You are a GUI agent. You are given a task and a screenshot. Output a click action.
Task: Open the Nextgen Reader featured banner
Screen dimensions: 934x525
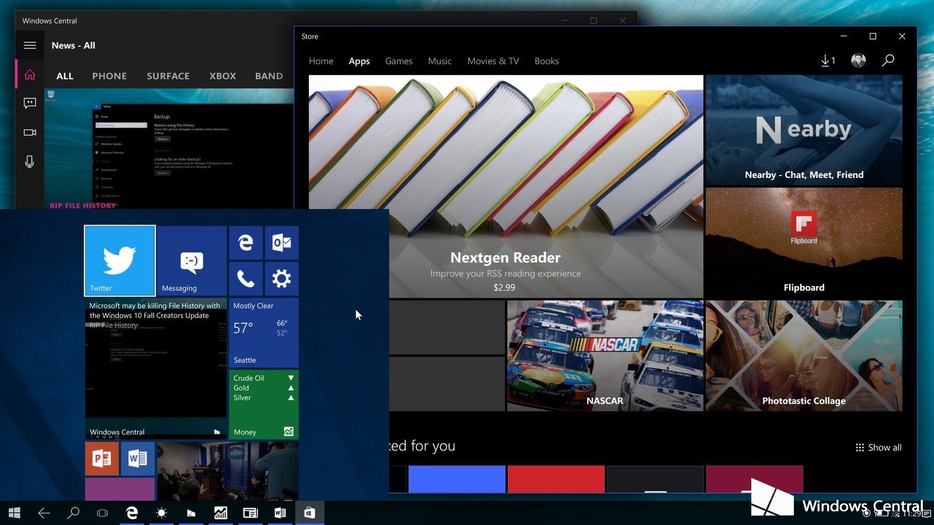[x=506, y=187]
